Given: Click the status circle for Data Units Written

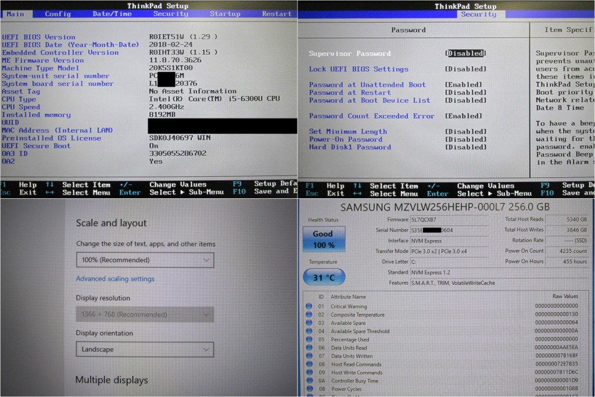Looking at the screenshot, I should tap(309, 356).
